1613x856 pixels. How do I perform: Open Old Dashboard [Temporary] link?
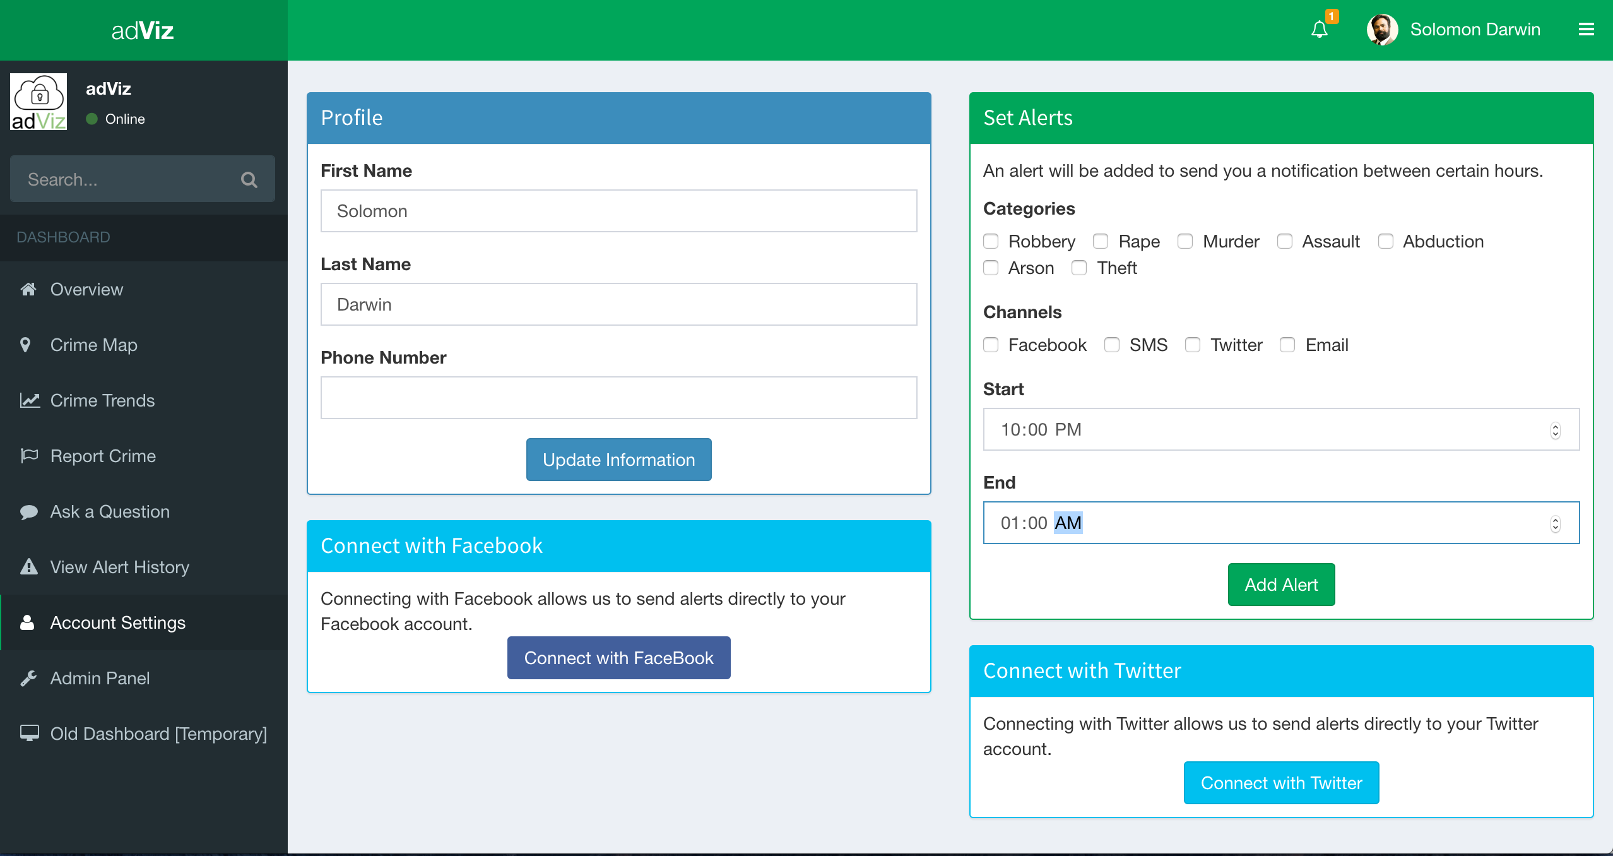click(x=144, y=734)
